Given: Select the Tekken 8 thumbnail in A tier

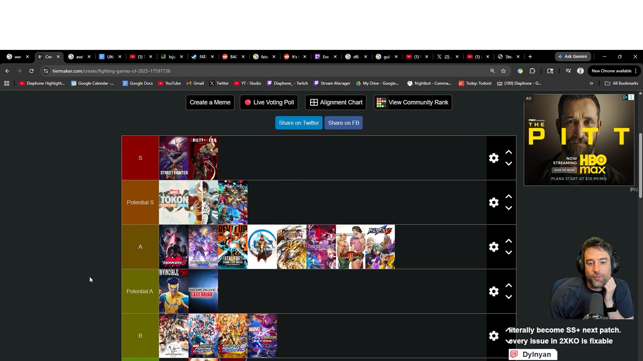Looking at the screenshot, I should 174,247.
